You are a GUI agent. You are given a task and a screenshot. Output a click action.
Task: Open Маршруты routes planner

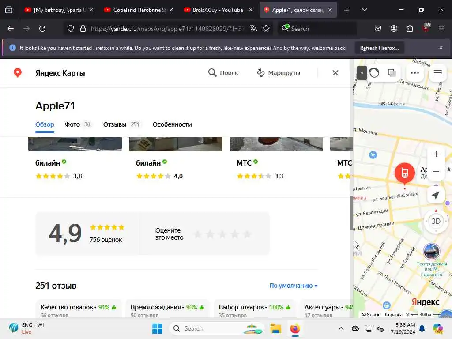click(279, 73)
